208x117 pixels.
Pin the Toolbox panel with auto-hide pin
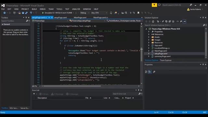point(26,18)
